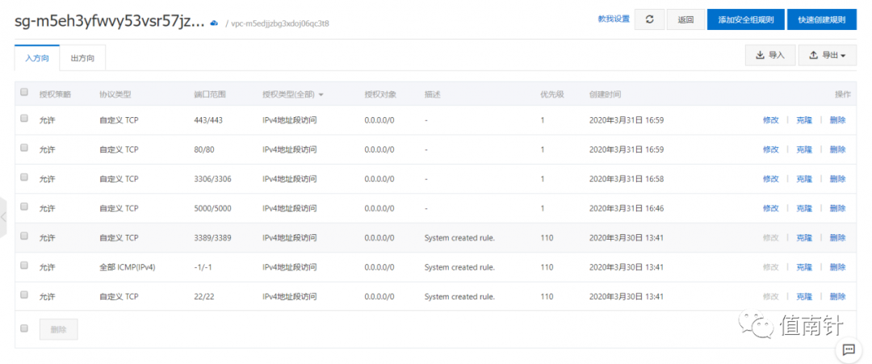Click the 全部 ICMP(IPv4) protocol cell
The image size is (872, 364).
[x=128, y=267]
